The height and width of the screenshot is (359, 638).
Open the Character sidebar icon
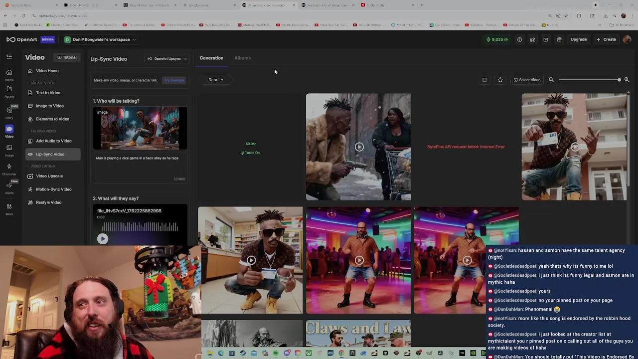tap(9, 169)
